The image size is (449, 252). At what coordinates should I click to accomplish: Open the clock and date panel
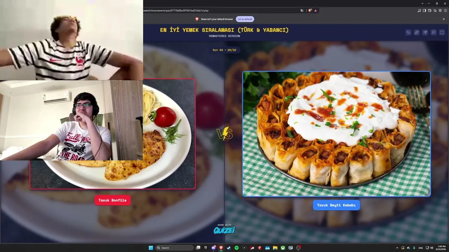tap(441, 248)
